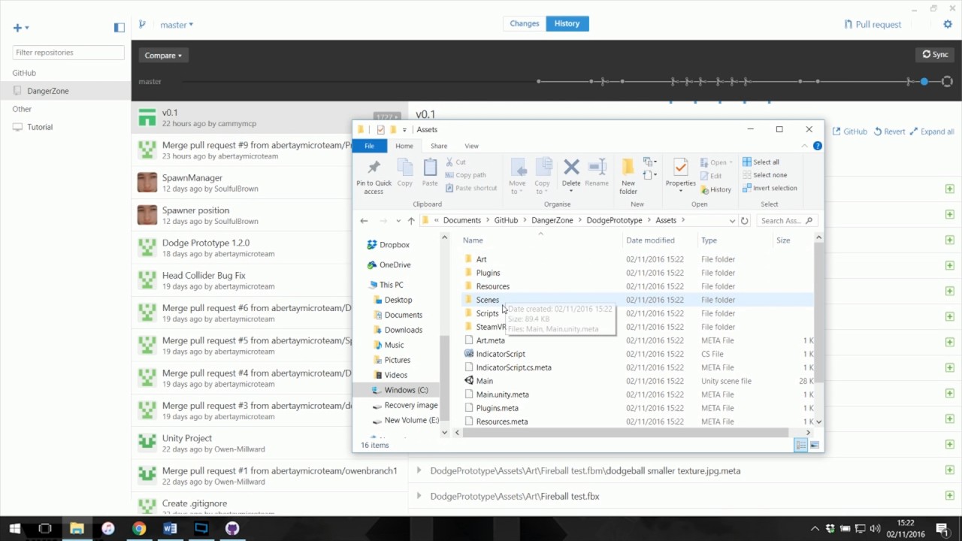Click History in the Open ribbon group

coord(715,189)
